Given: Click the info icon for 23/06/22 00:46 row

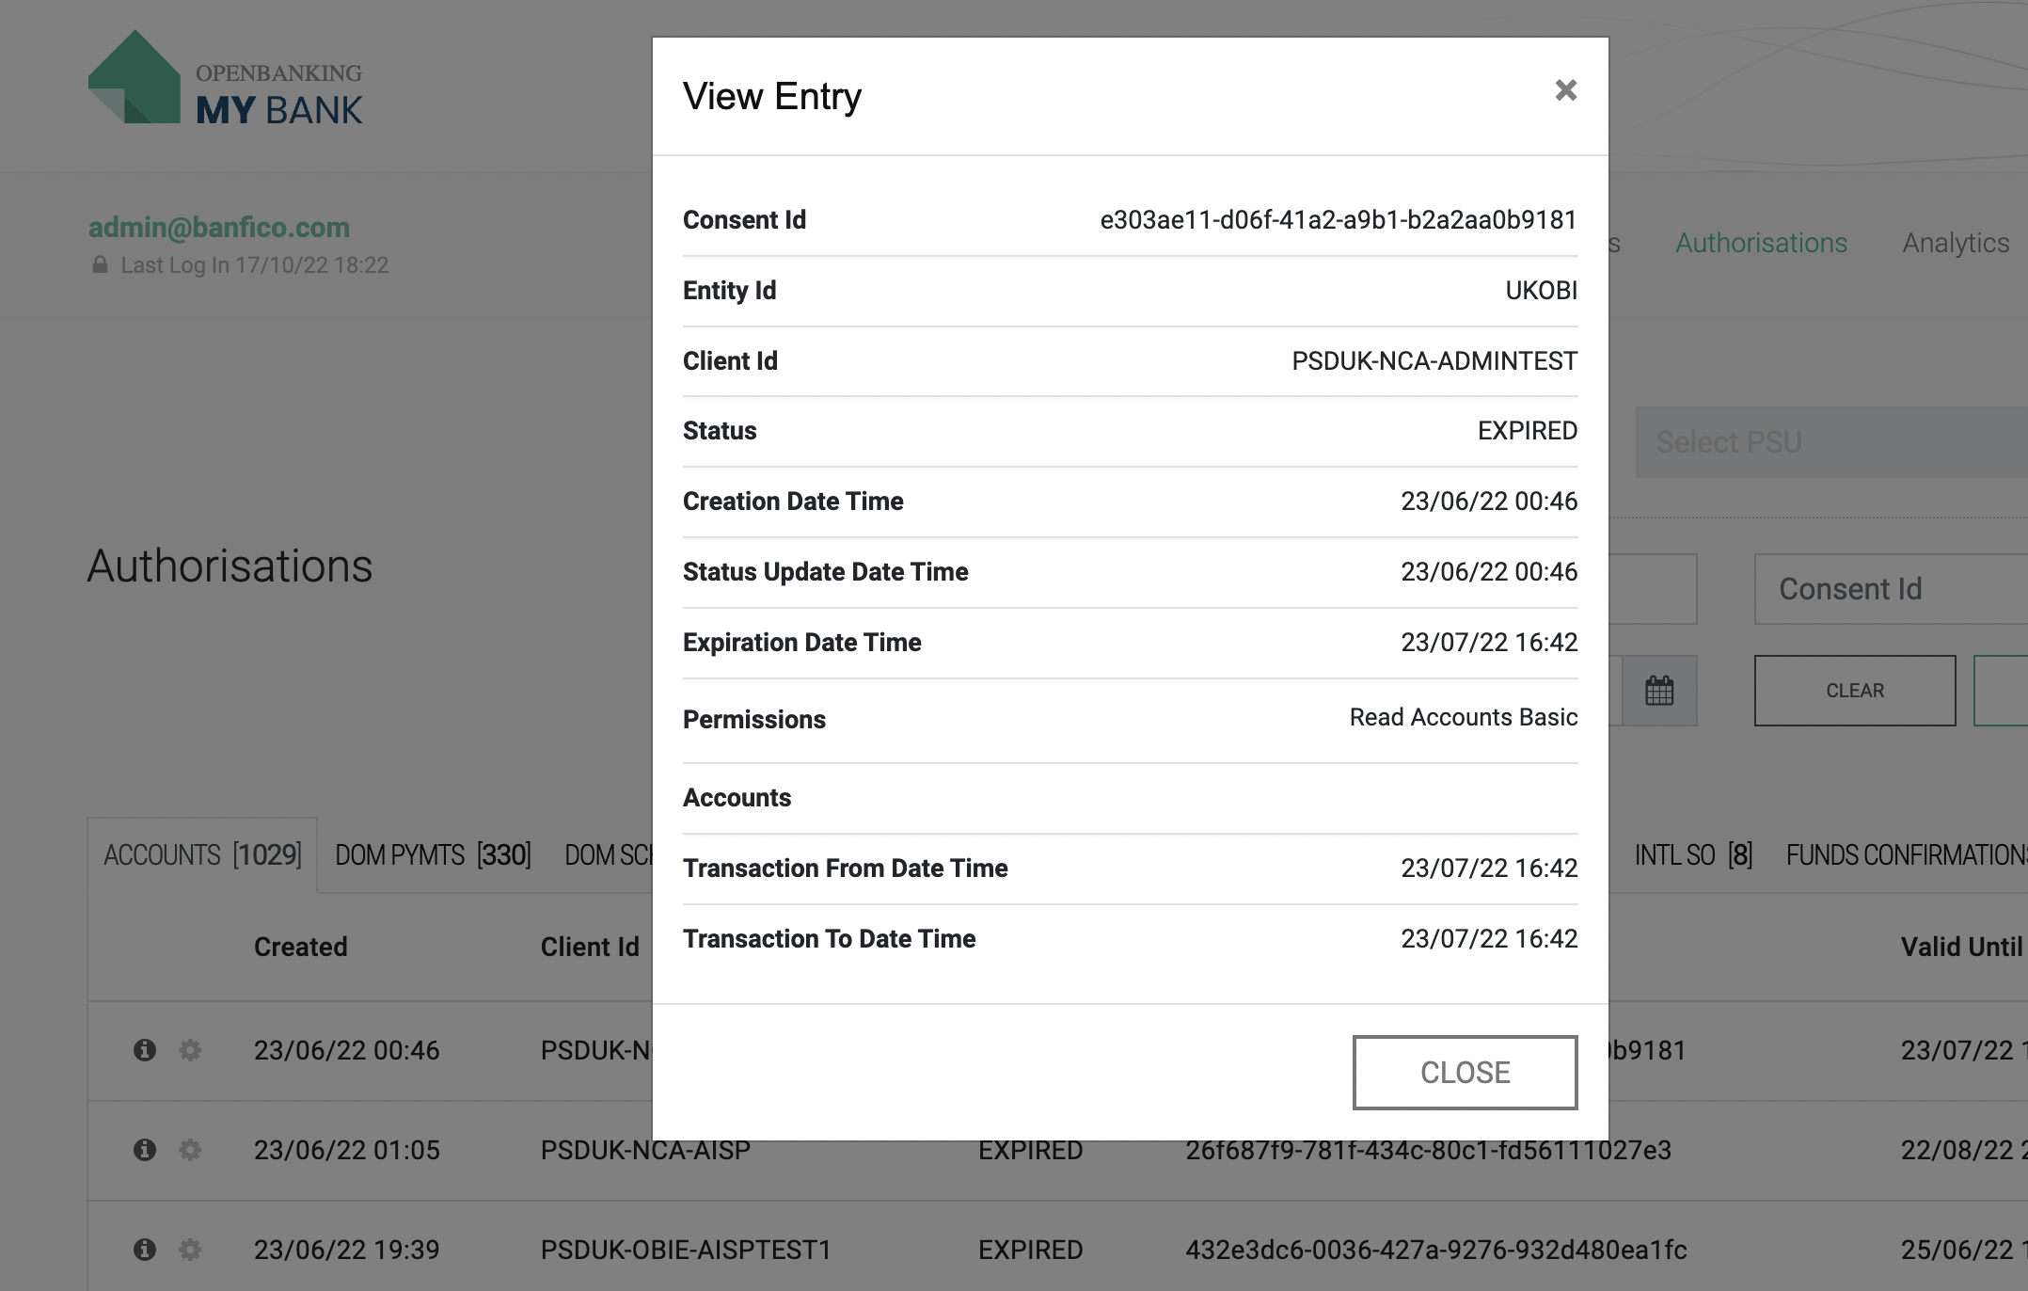Looking at the screenshot, I should point(145,1049).
